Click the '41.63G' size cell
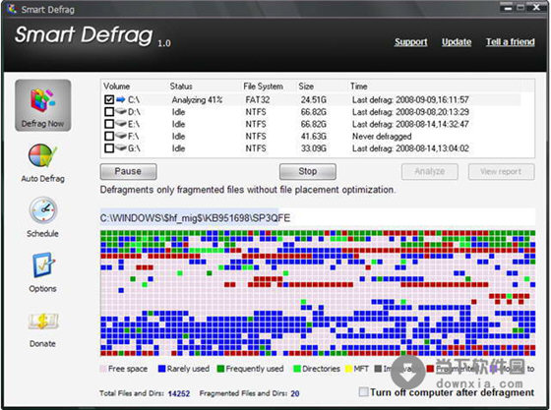 314,136
